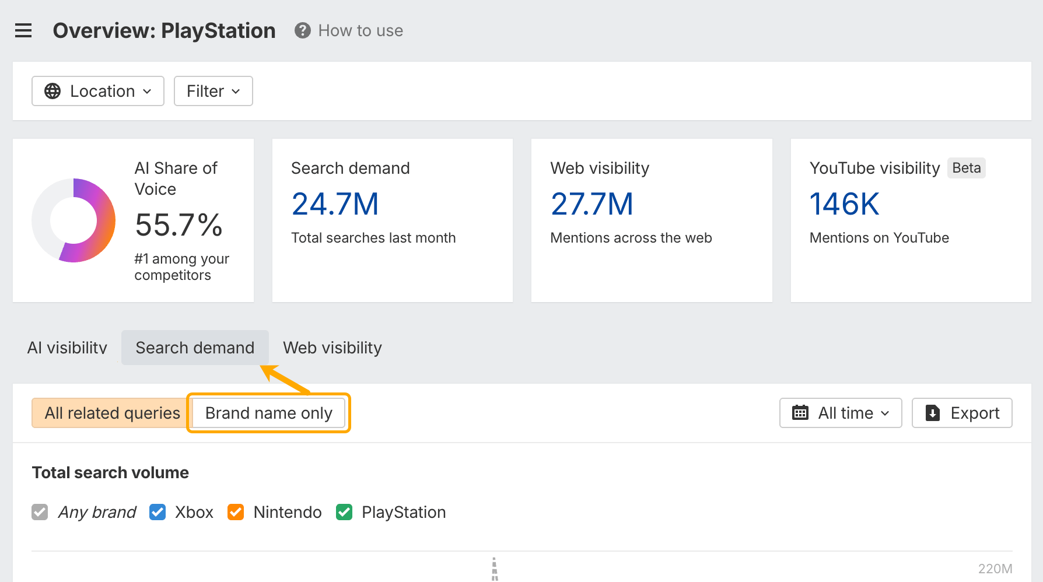This screenshot has width=1043, height=582.
Task: Click the 220M axis label
Action: point(995,569)
